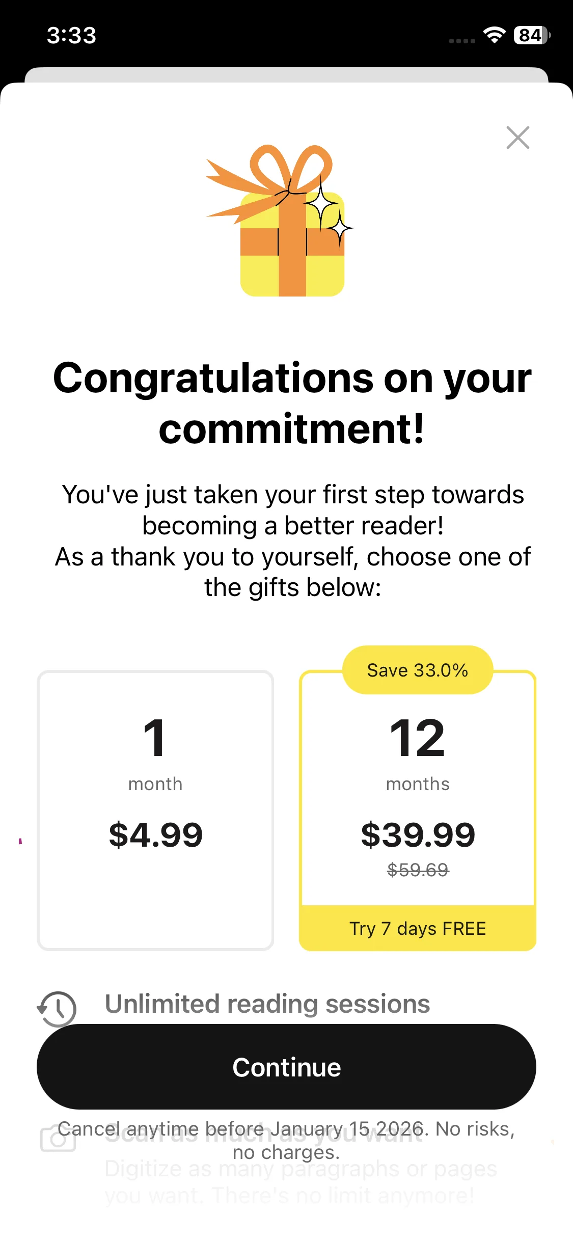The image size is (573, 1241).
Task: Tap the Save 33.0% badge
Action: click(418, 670)
